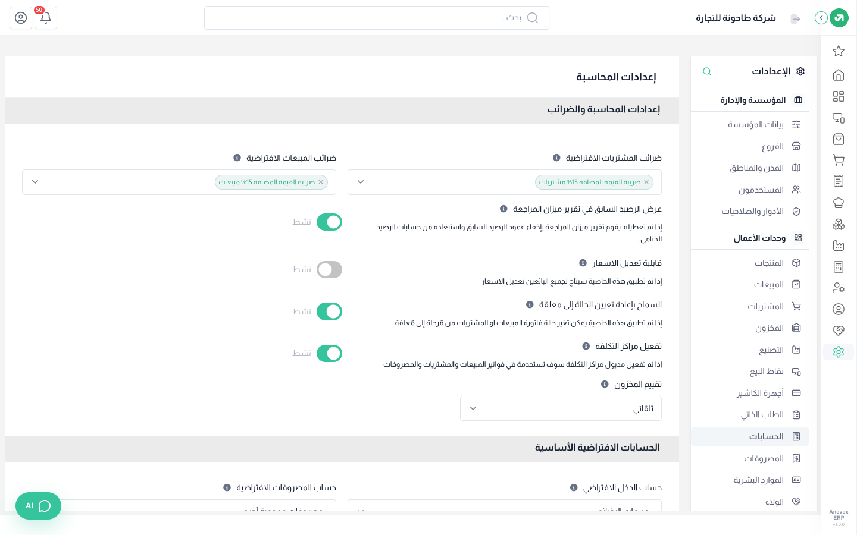Go to المخزون in the settings menu
The height and width of the screenshot is (535, 857).
tap(750, 328)
